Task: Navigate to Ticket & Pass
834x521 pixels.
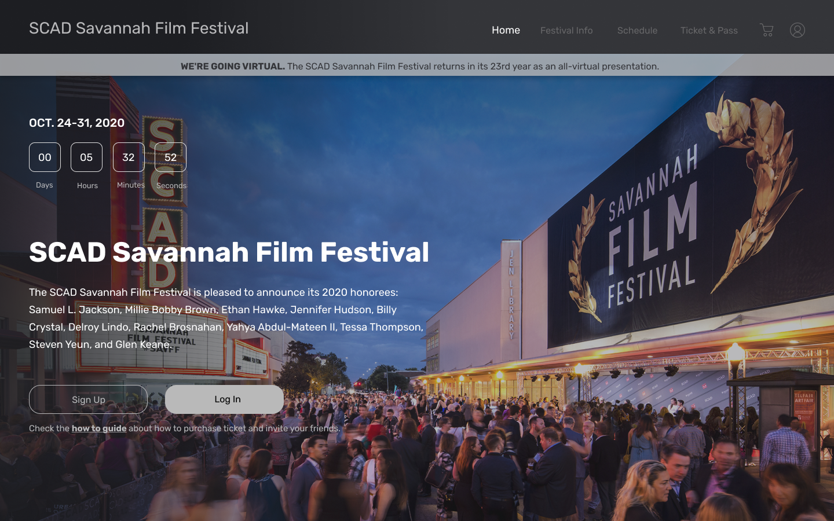Action: [x=708, y=31]
